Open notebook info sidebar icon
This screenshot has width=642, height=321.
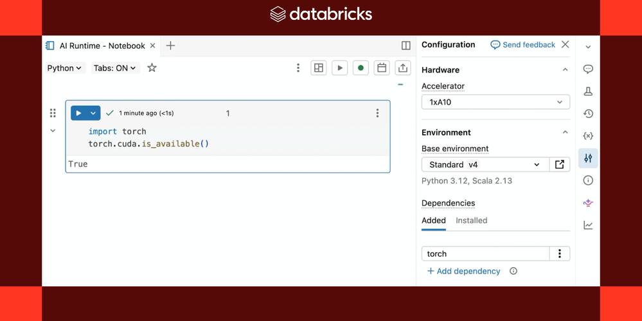pyautogui.click(x=588, y=180)
